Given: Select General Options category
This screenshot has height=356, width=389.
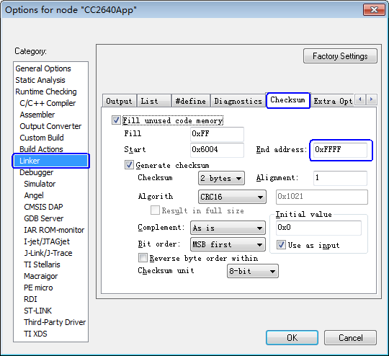Looking at the screenshot, I should point(43,68).
